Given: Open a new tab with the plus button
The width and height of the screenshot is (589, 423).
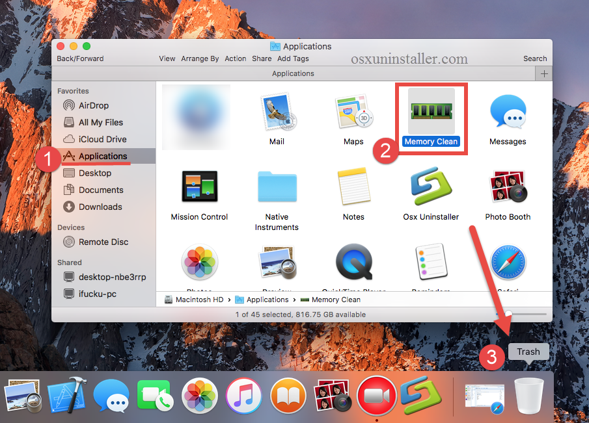Looking at the screenshot, I should point(543,73).
